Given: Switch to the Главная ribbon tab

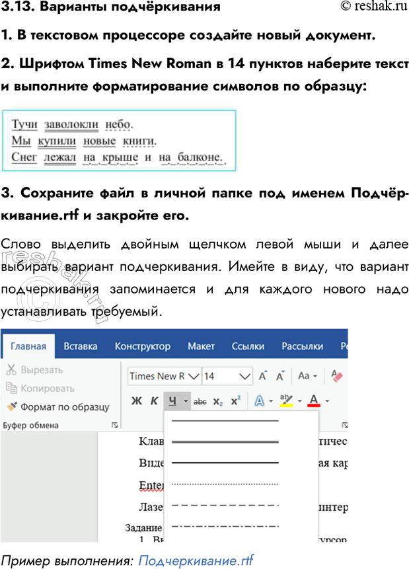Looking at the screenshot, I should [28, 346].
